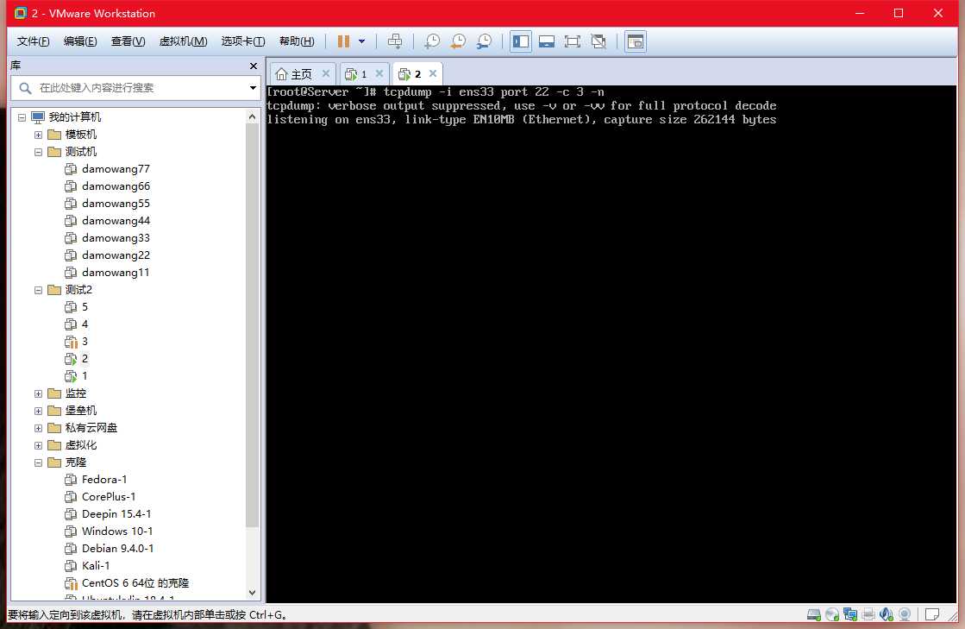Click the CD/DVD drive status icon
Viewport: 965px width, 629px height.
coord(832,614)
